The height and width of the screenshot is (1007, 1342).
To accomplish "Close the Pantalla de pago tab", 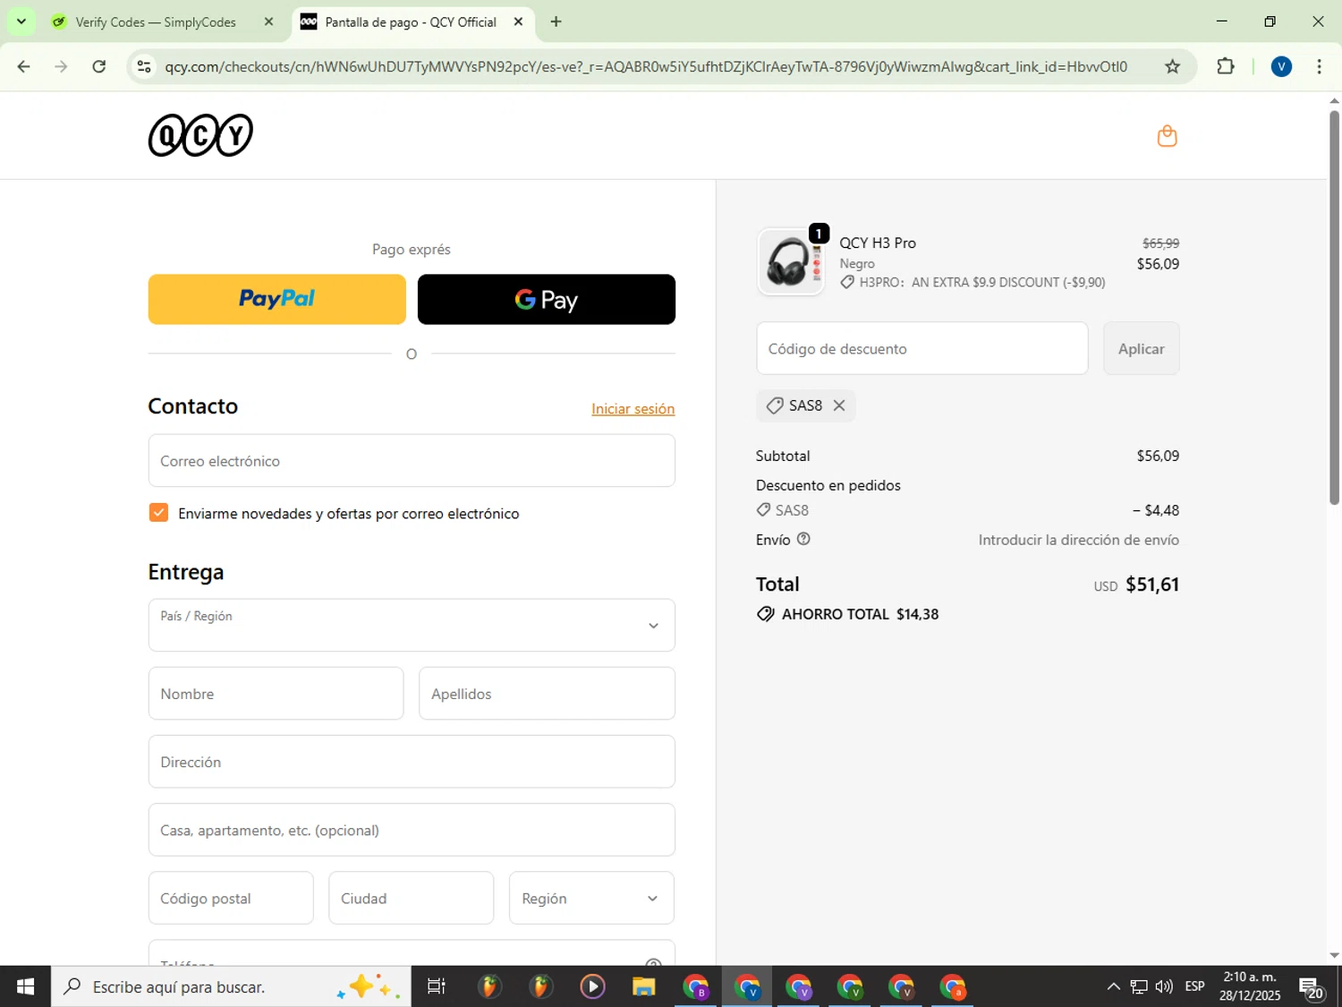I will [518, 21].
